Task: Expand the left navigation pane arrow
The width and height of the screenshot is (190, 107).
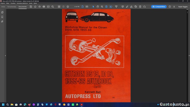Action: pyautogui.click(x=5, y=56)
